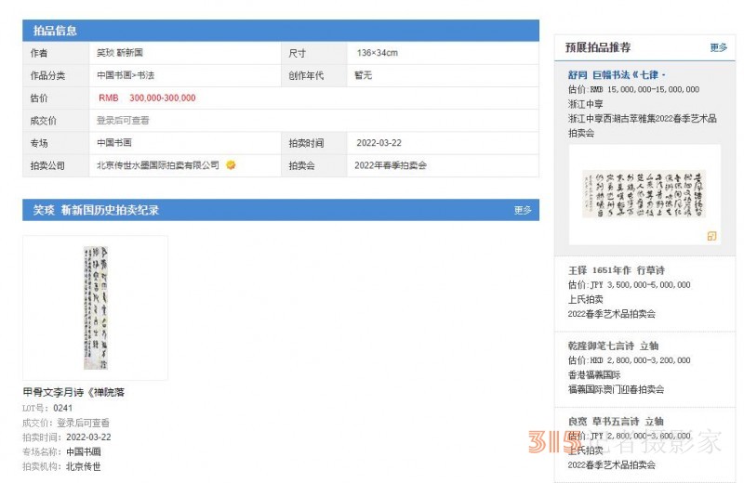This screenshot has width=744, height=483.
Task: Click 中国书画 beside 专场名称 in history record
Action: [x=84, y=452]
